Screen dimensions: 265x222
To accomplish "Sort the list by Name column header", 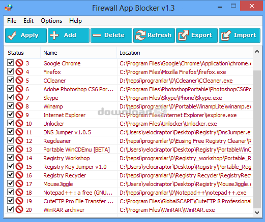I will [x=79, y=53].
